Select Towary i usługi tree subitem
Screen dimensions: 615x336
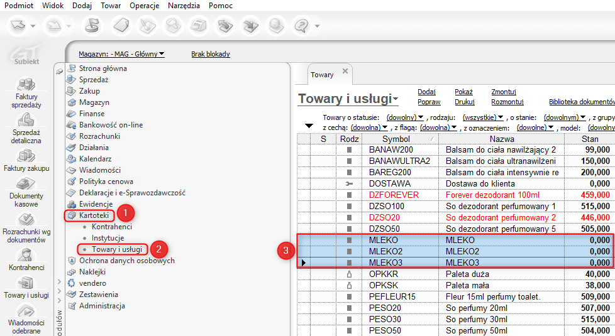coord(117,249)
